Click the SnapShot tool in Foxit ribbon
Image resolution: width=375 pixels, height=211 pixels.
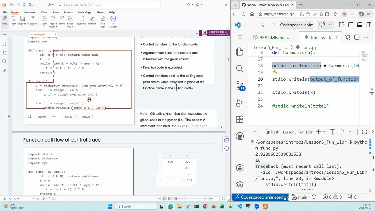pyautogui.click(x=22, y=21)
